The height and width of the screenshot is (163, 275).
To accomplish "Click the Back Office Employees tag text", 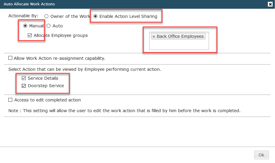I will click(180, 36).
